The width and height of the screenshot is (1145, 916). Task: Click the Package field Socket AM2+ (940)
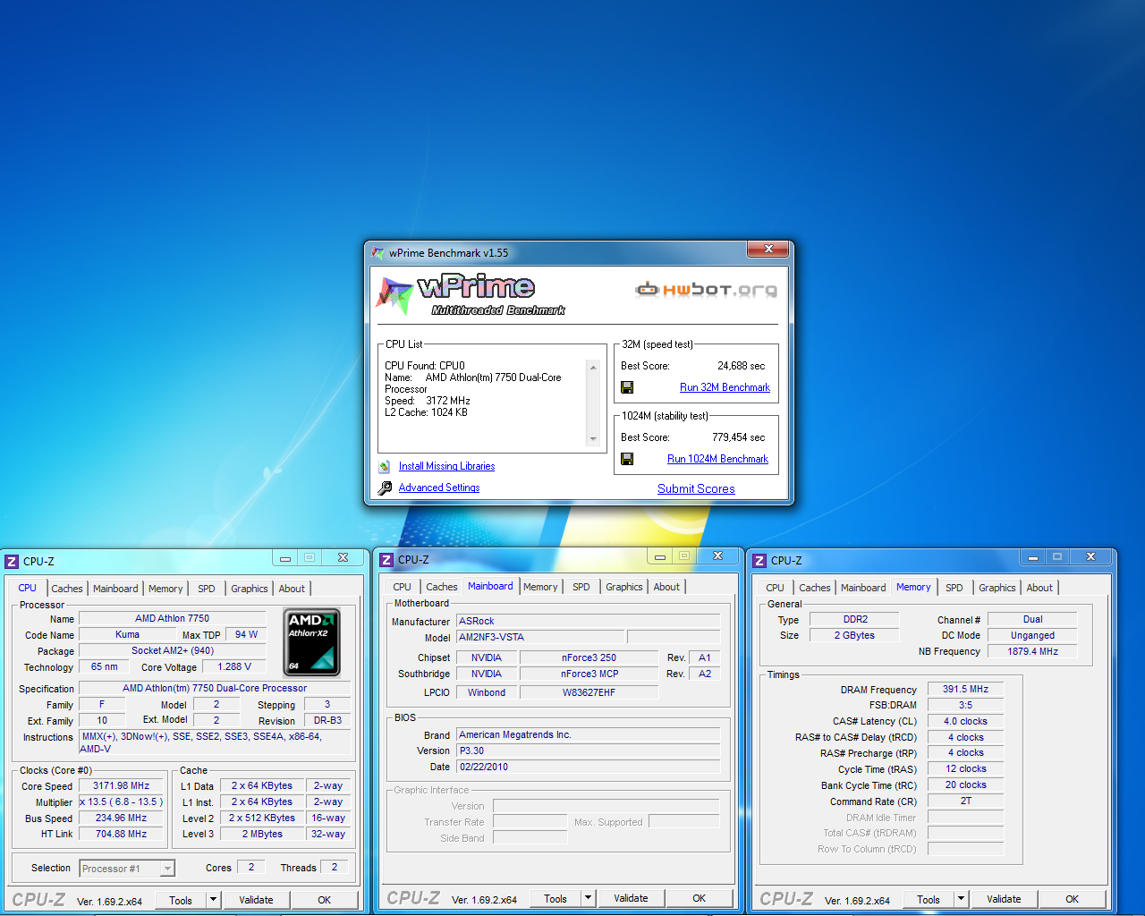(x=172, y=650)
